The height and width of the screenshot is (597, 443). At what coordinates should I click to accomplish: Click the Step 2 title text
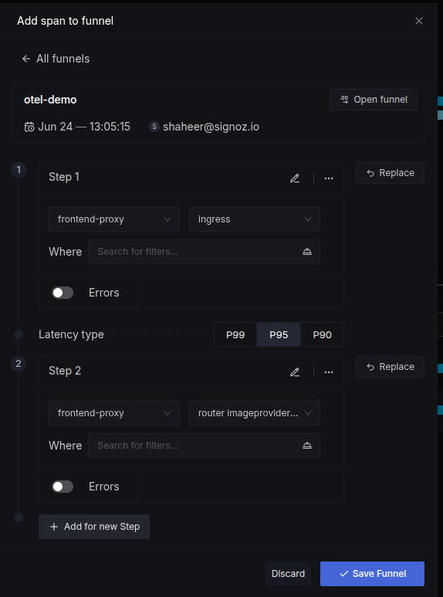click(65, 371)
